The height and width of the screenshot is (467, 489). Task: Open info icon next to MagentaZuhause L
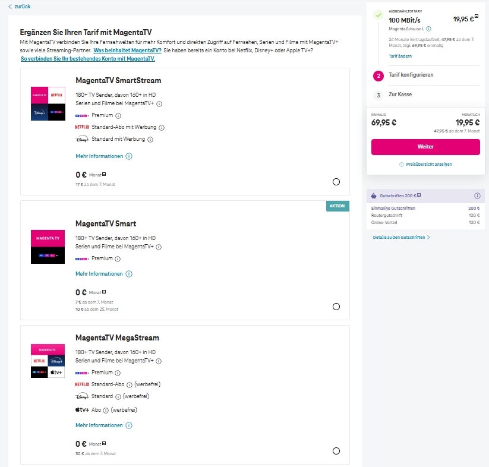[428, 29]
